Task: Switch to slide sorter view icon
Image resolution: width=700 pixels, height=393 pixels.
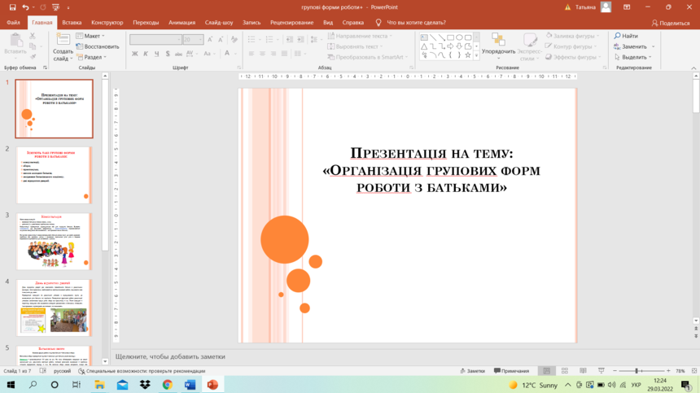Action: 565,371
